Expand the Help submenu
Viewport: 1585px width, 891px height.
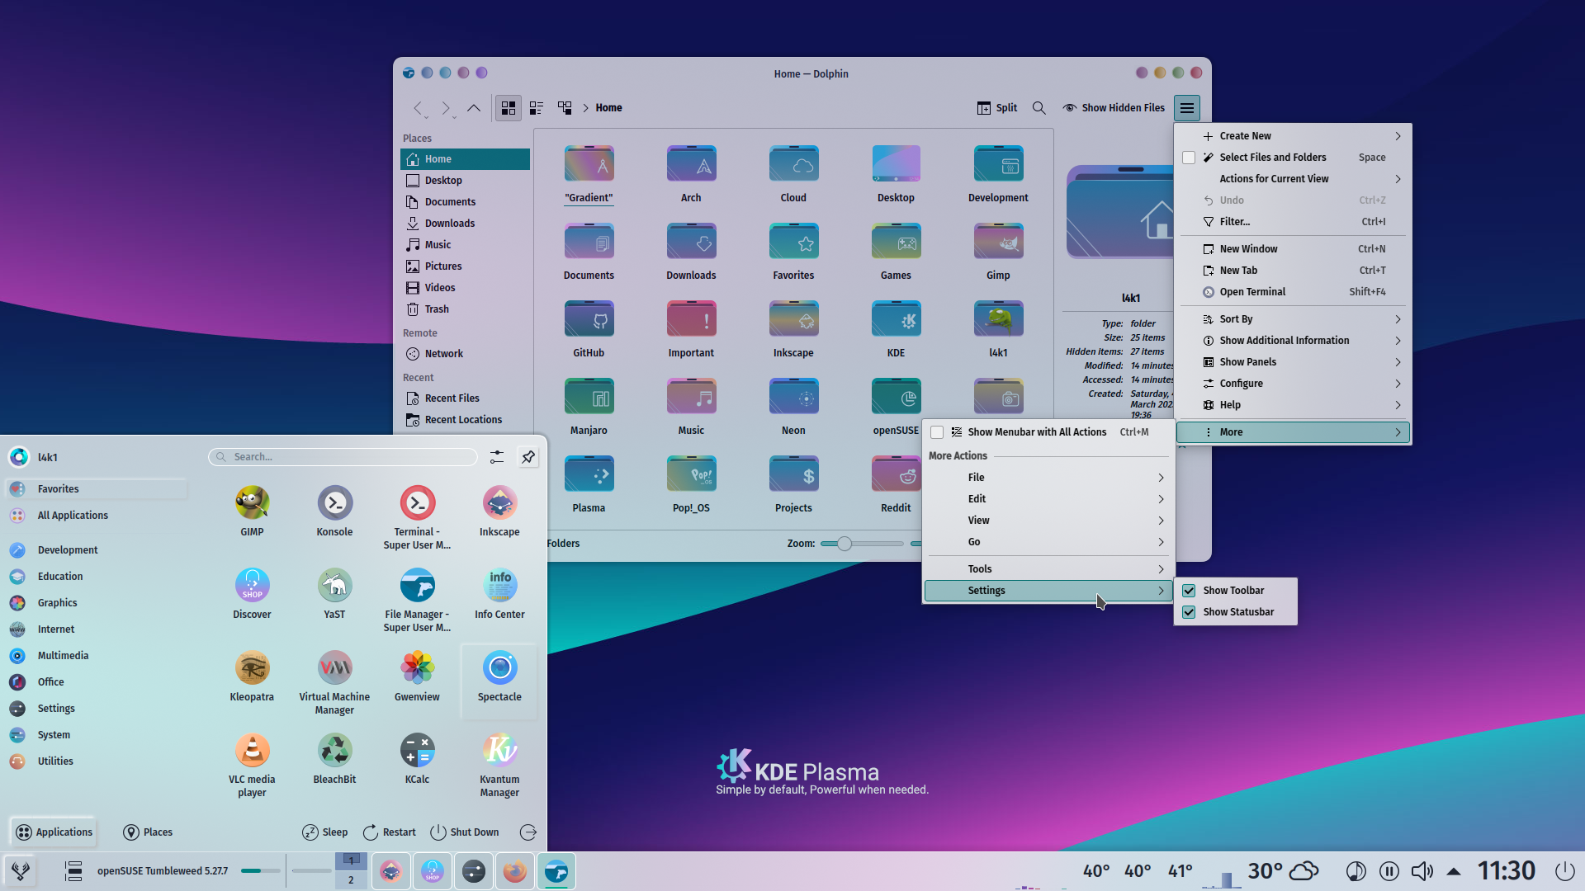pyautogui.click(x=1293, y=405)
